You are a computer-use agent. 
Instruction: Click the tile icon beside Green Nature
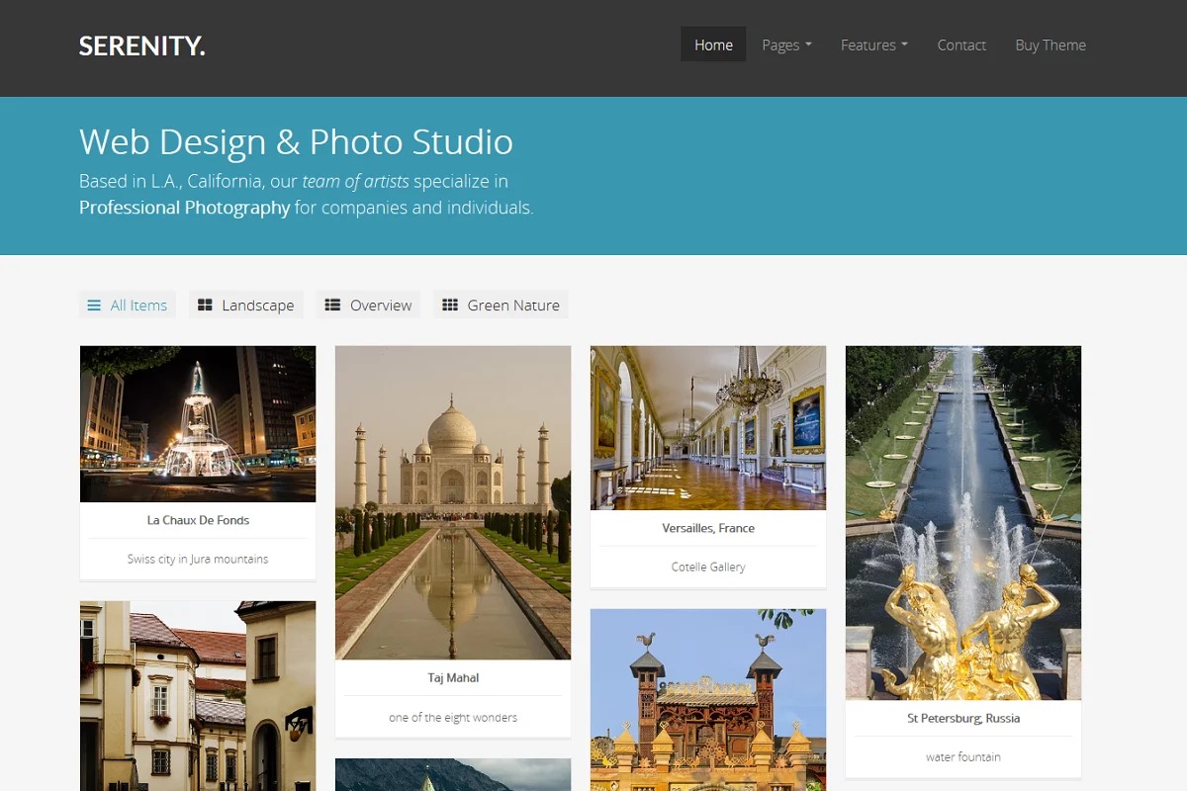tap(450, 306)
